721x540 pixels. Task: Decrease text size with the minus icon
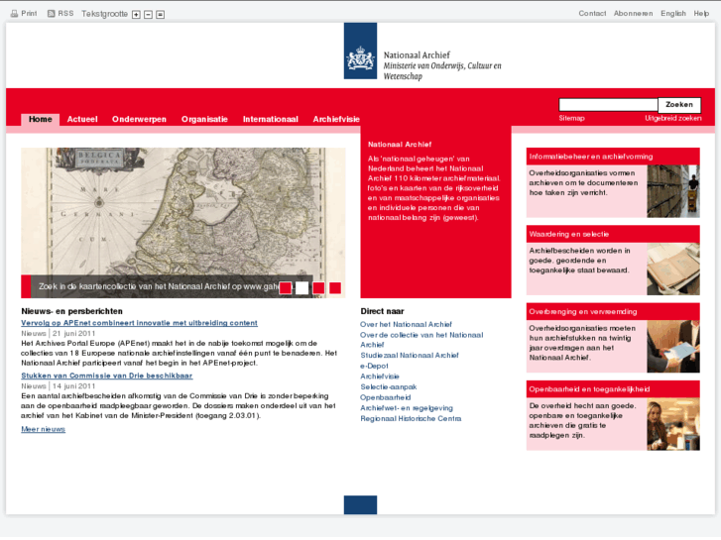coord(148,15)
